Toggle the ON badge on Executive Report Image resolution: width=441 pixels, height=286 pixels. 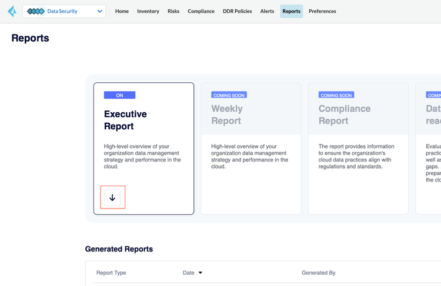pos(119,95)
